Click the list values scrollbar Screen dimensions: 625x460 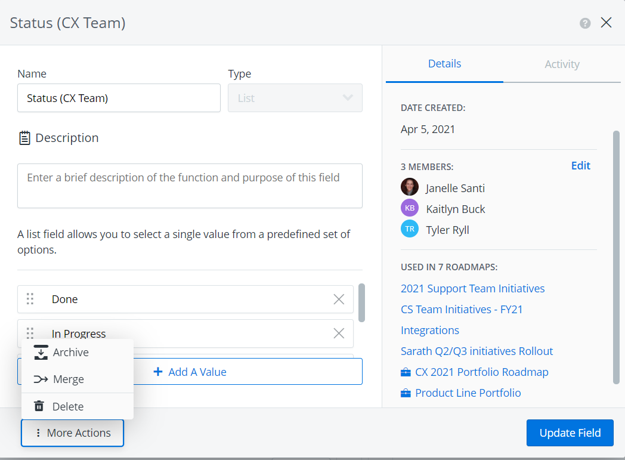tap(361, 302)
